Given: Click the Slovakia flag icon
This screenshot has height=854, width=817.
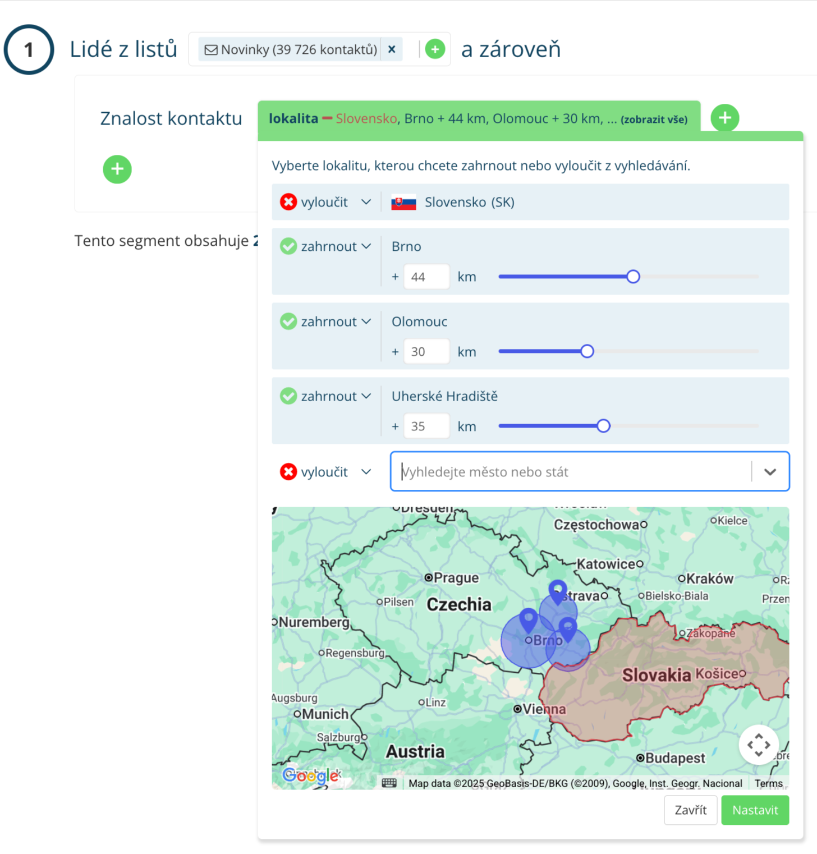Looking at the screenshot, I should point(403,203).
